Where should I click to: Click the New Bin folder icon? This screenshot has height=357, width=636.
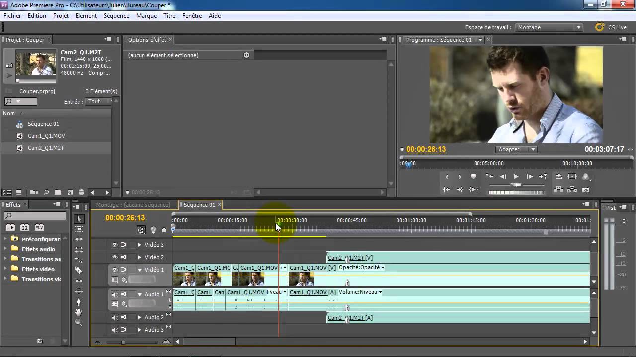click(x=58, y=192)
